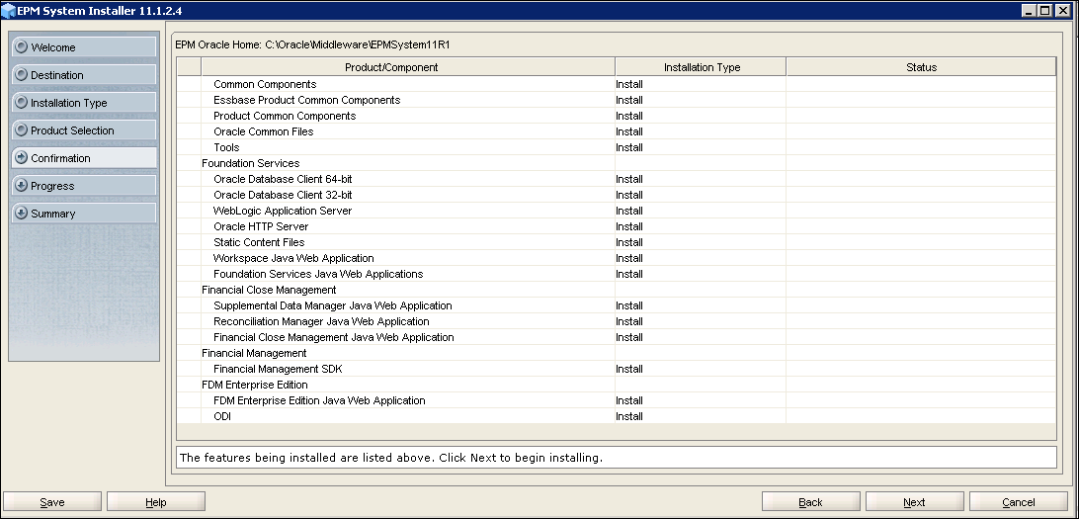Click the Status column header
The image size is (1079, 519).
(x=921, y=67)
